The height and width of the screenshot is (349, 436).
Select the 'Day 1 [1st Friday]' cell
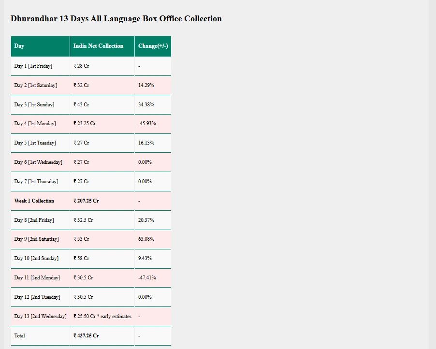(33, 66)
